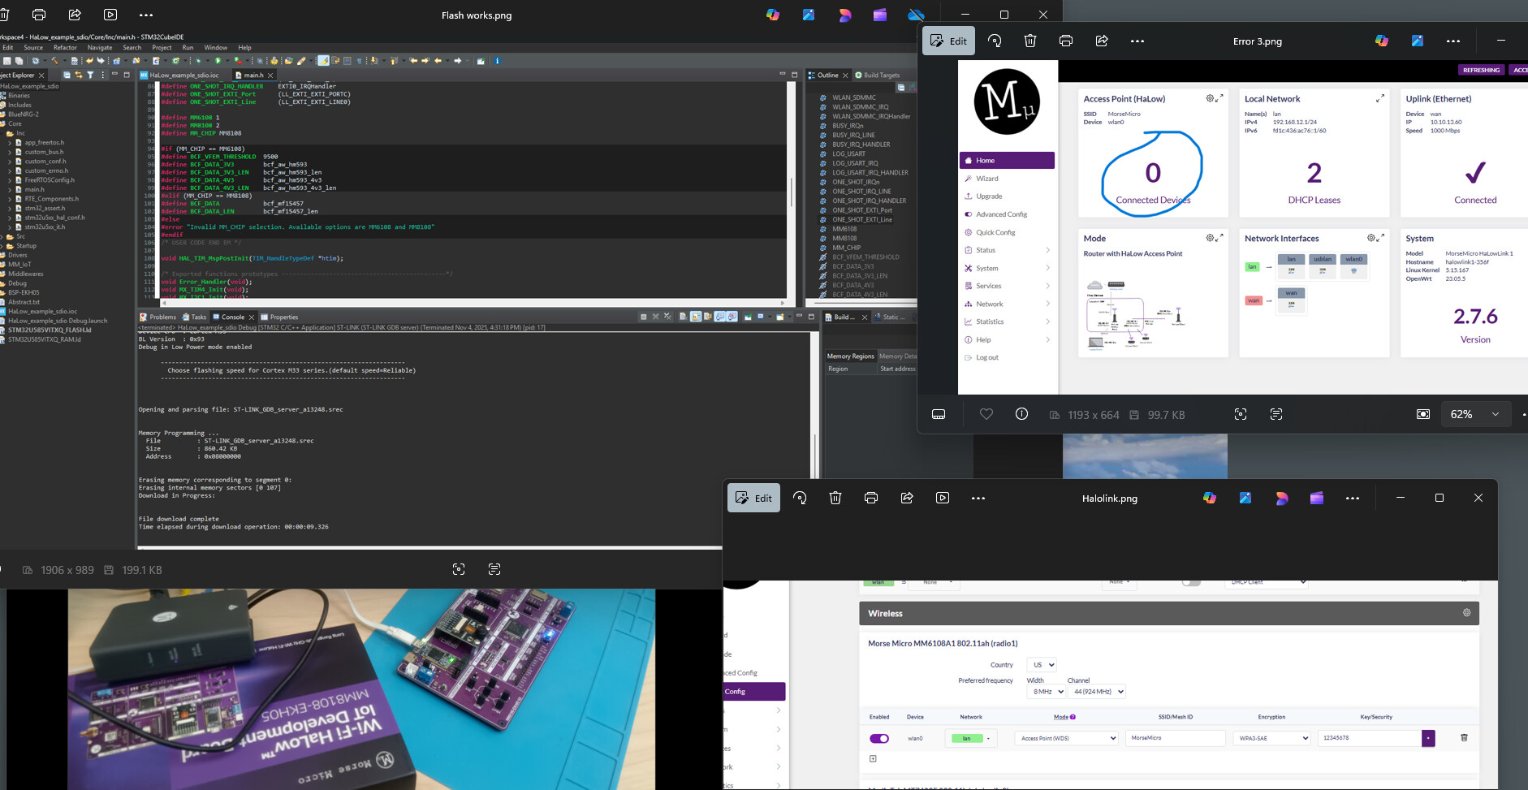The width and height of the screenshot is (1528, 790).
Task: Start slideshow in the Halolink.png window
Action: [x=943, y=498]
